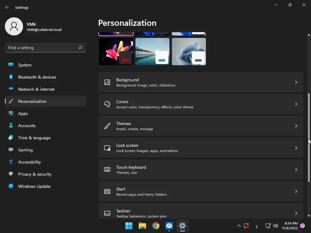Click the Network wifi icon in sidebar

(11, 89)
